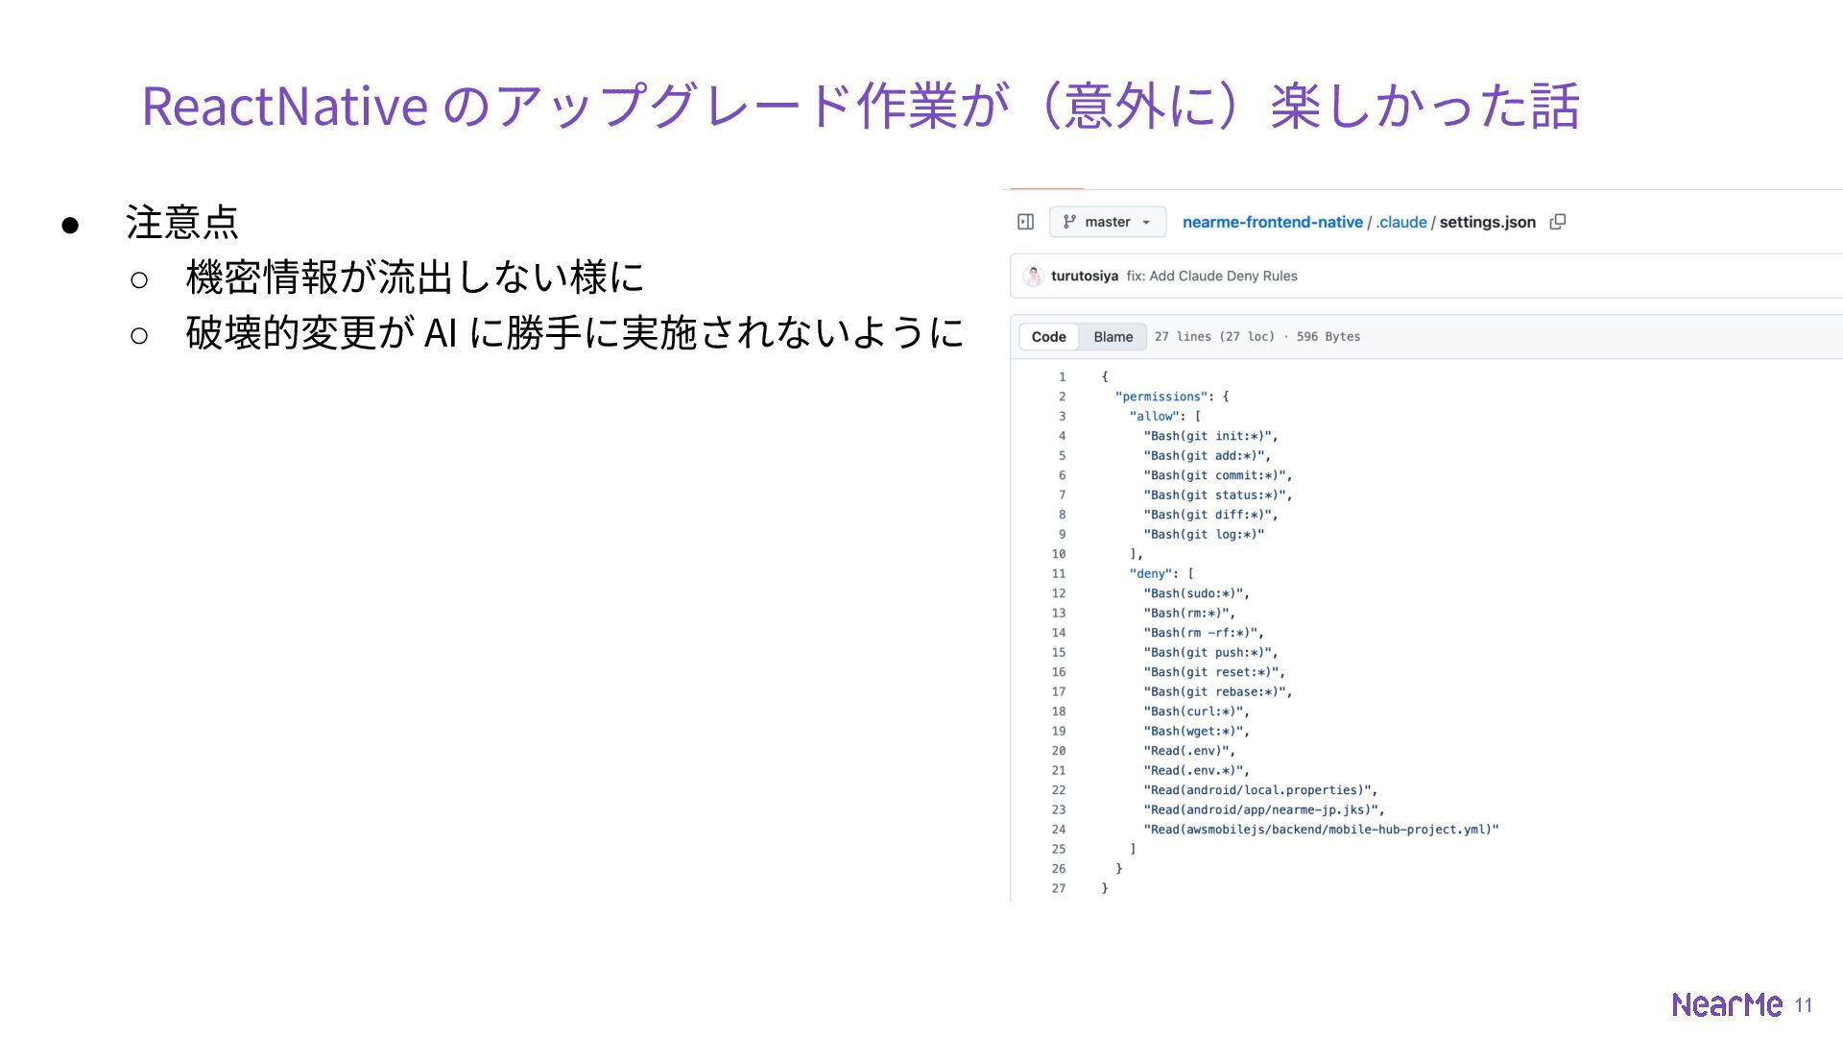1843x1037 pixels.
Task: Click the git branch icon beside master
Action: pyautogui.click(x=1069, y=222)
